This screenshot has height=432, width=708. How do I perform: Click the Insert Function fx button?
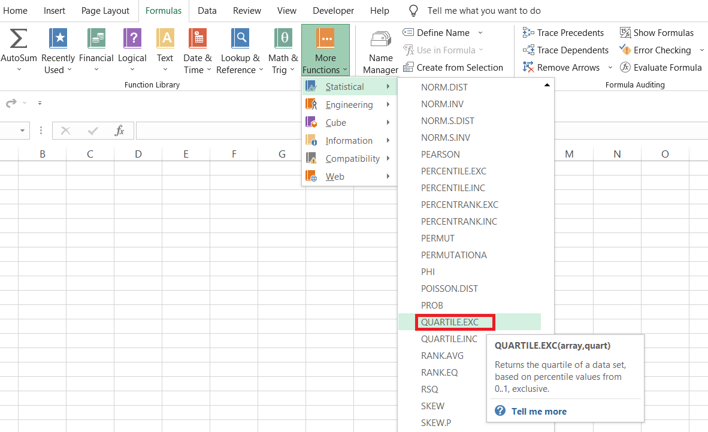(x=120, y=131)
